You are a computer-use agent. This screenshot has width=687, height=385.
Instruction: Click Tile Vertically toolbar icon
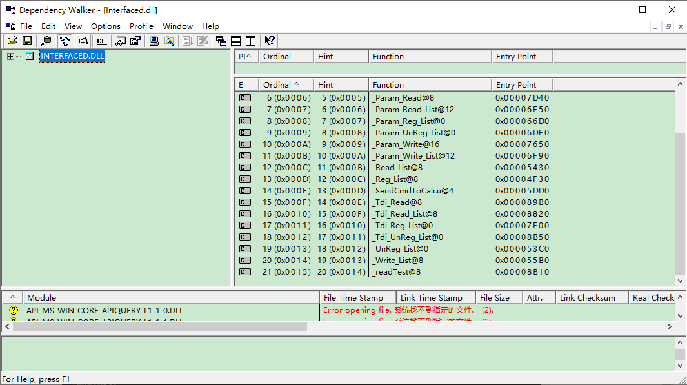[251, 41]
